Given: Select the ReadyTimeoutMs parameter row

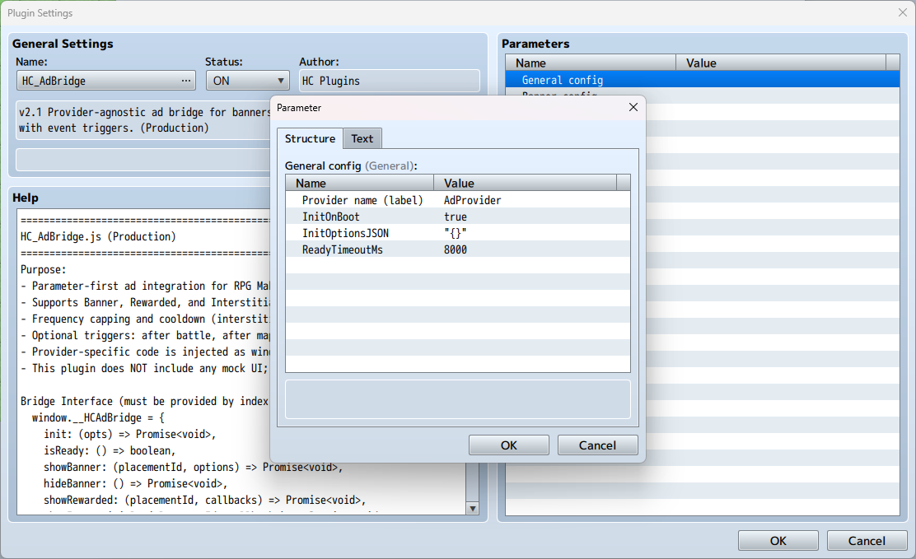Looking at the screenshot, I should (x=458, y=249).
